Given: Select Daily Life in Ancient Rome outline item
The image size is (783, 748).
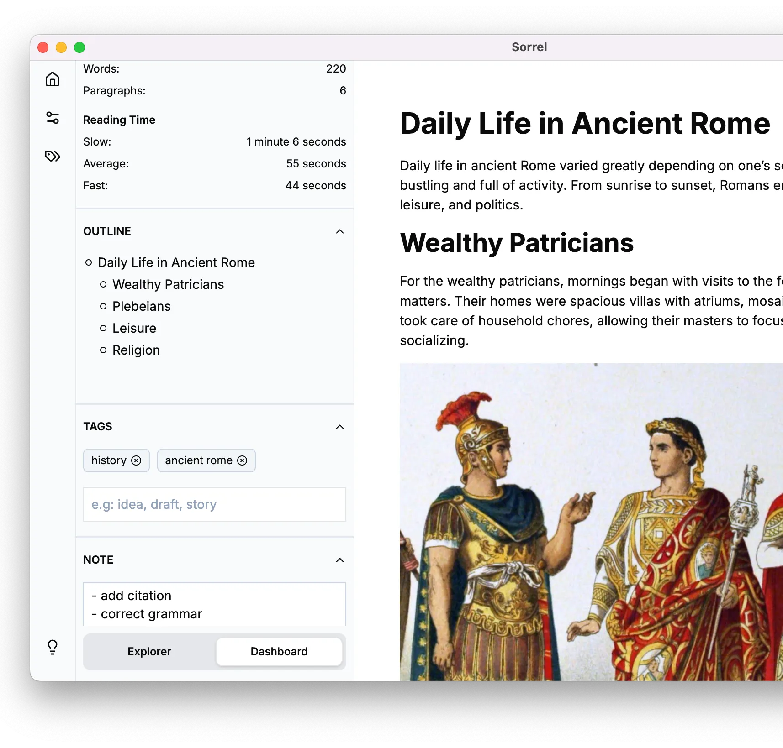Looking at the screenshot, I should (176, 262).
